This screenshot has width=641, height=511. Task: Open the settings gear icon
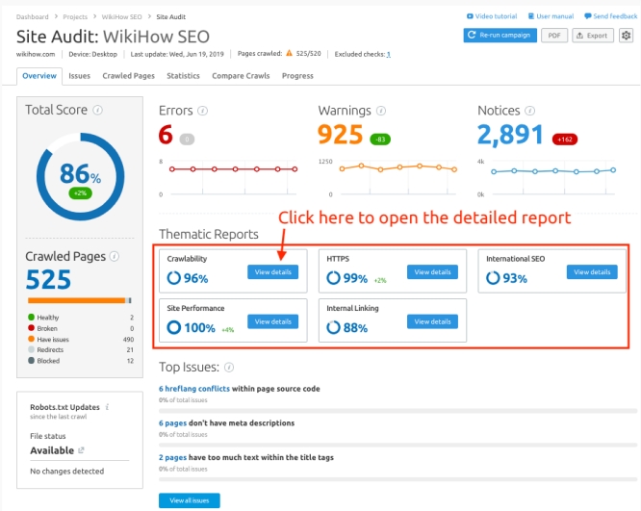coord(627,36)
